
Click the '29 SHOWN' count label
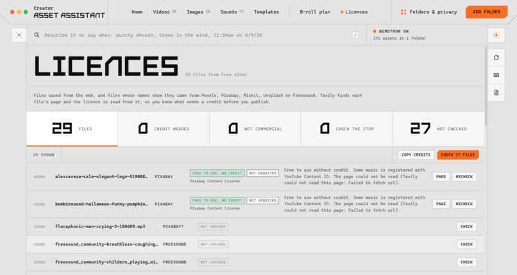tap(44, 154)
